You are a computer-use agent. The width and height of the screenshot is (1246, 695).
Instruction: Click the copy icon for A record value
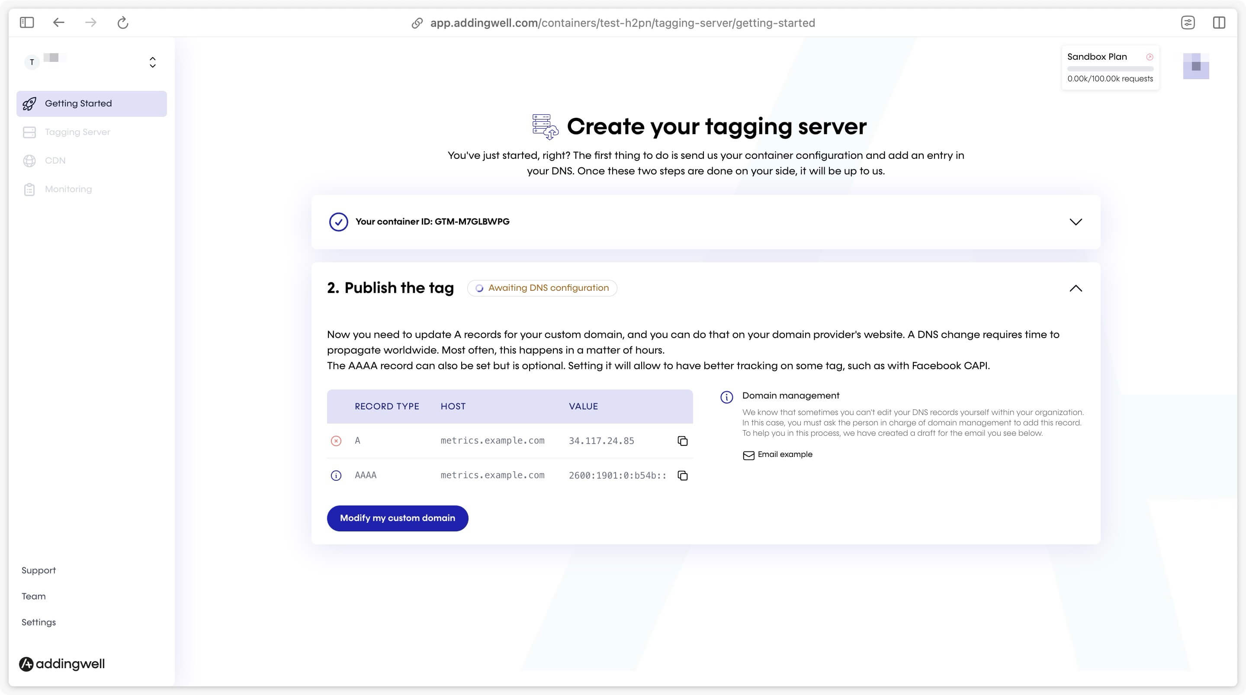point(681,441)
